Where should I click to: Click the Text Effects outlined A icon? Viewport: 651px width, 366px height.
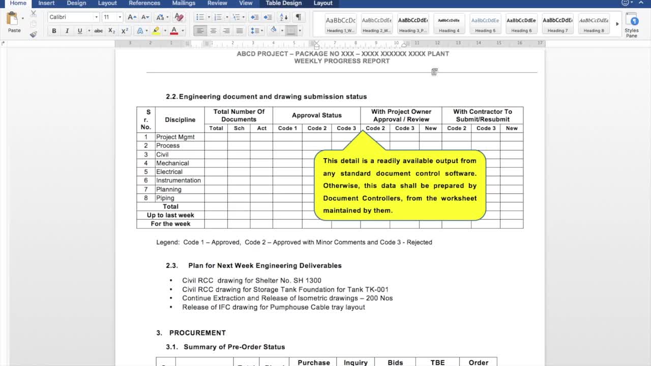140,31
